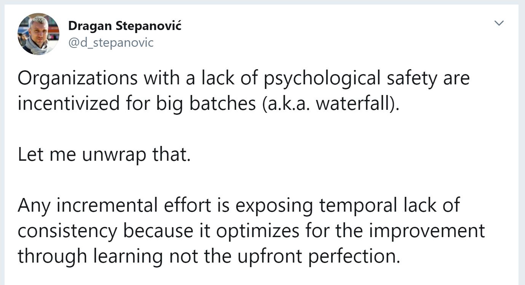Click the phrase "big batches"
The width and height of the screenshot is (525, 285).
pyautogui.click(x=206, y=104)
